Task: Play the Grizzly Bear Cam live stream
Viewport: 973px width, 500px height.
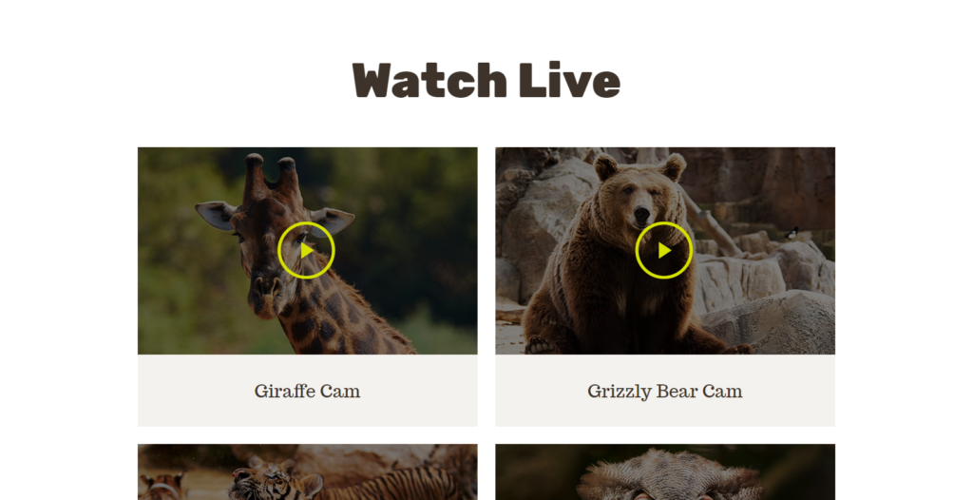Action: (664, 250)
